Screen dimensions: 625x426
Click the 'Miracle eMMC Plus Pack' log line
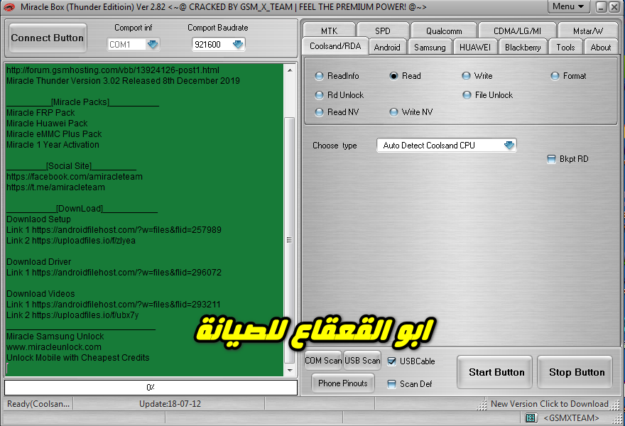[x=54, y=134]
